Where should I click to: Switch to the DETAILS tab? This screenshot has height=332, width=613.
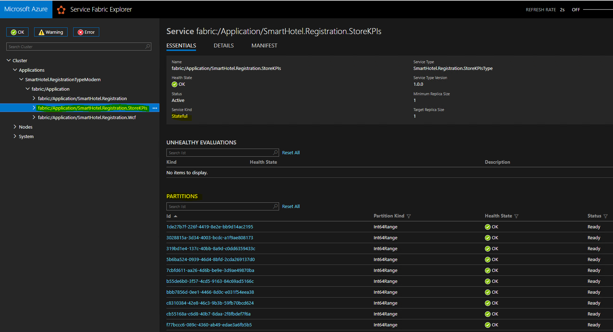click(224, 46)
